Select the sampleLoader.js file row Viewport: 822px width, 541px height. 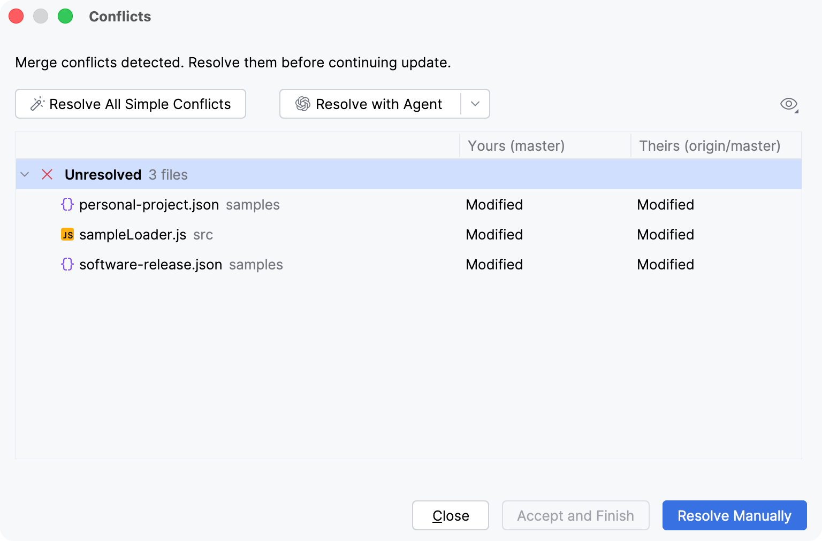coord(409,234)
